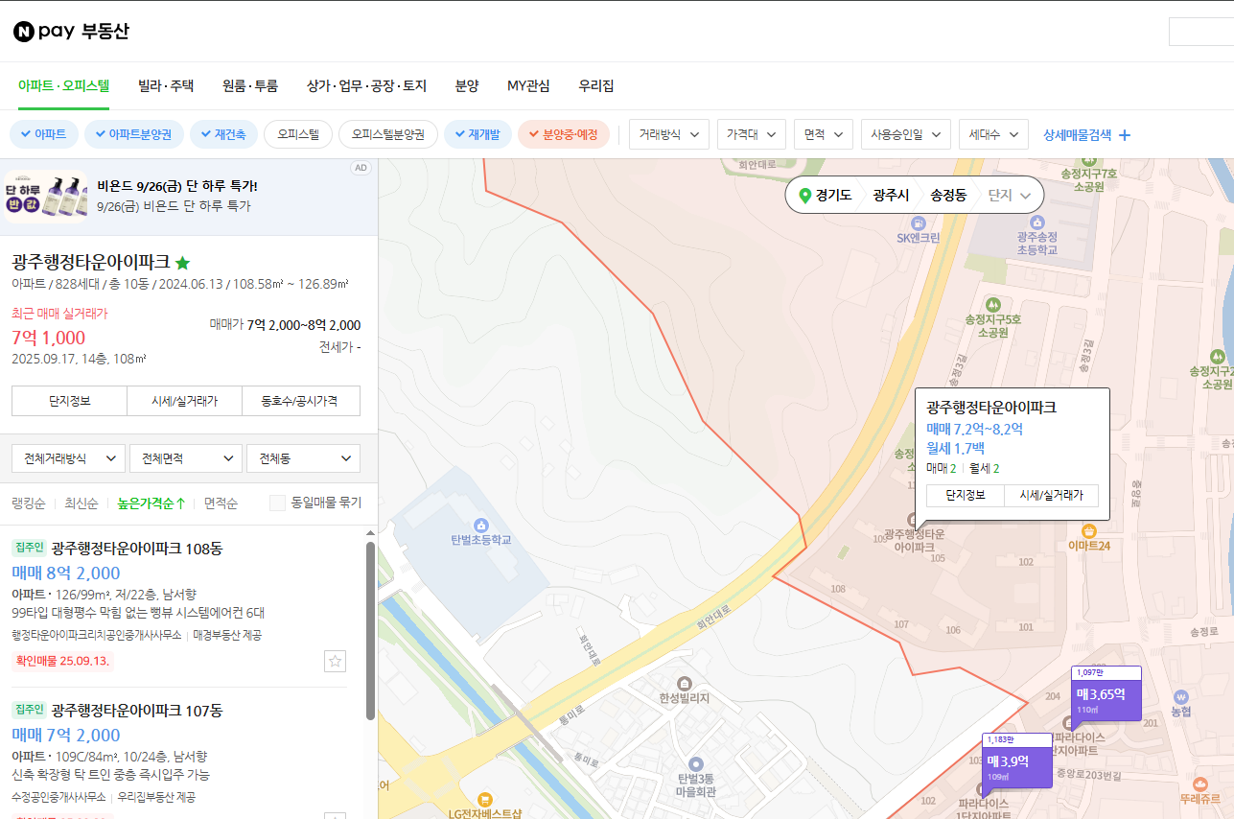
Task: Click the 이마트24 map marker
Action: (1088, 530)
